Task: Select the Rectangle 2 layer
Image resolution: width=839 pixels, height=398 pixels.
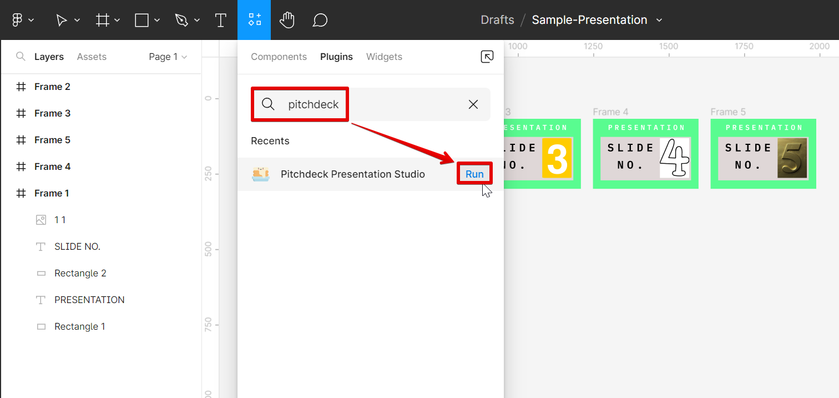Action: pyautogui.click(x=80, y=273)
